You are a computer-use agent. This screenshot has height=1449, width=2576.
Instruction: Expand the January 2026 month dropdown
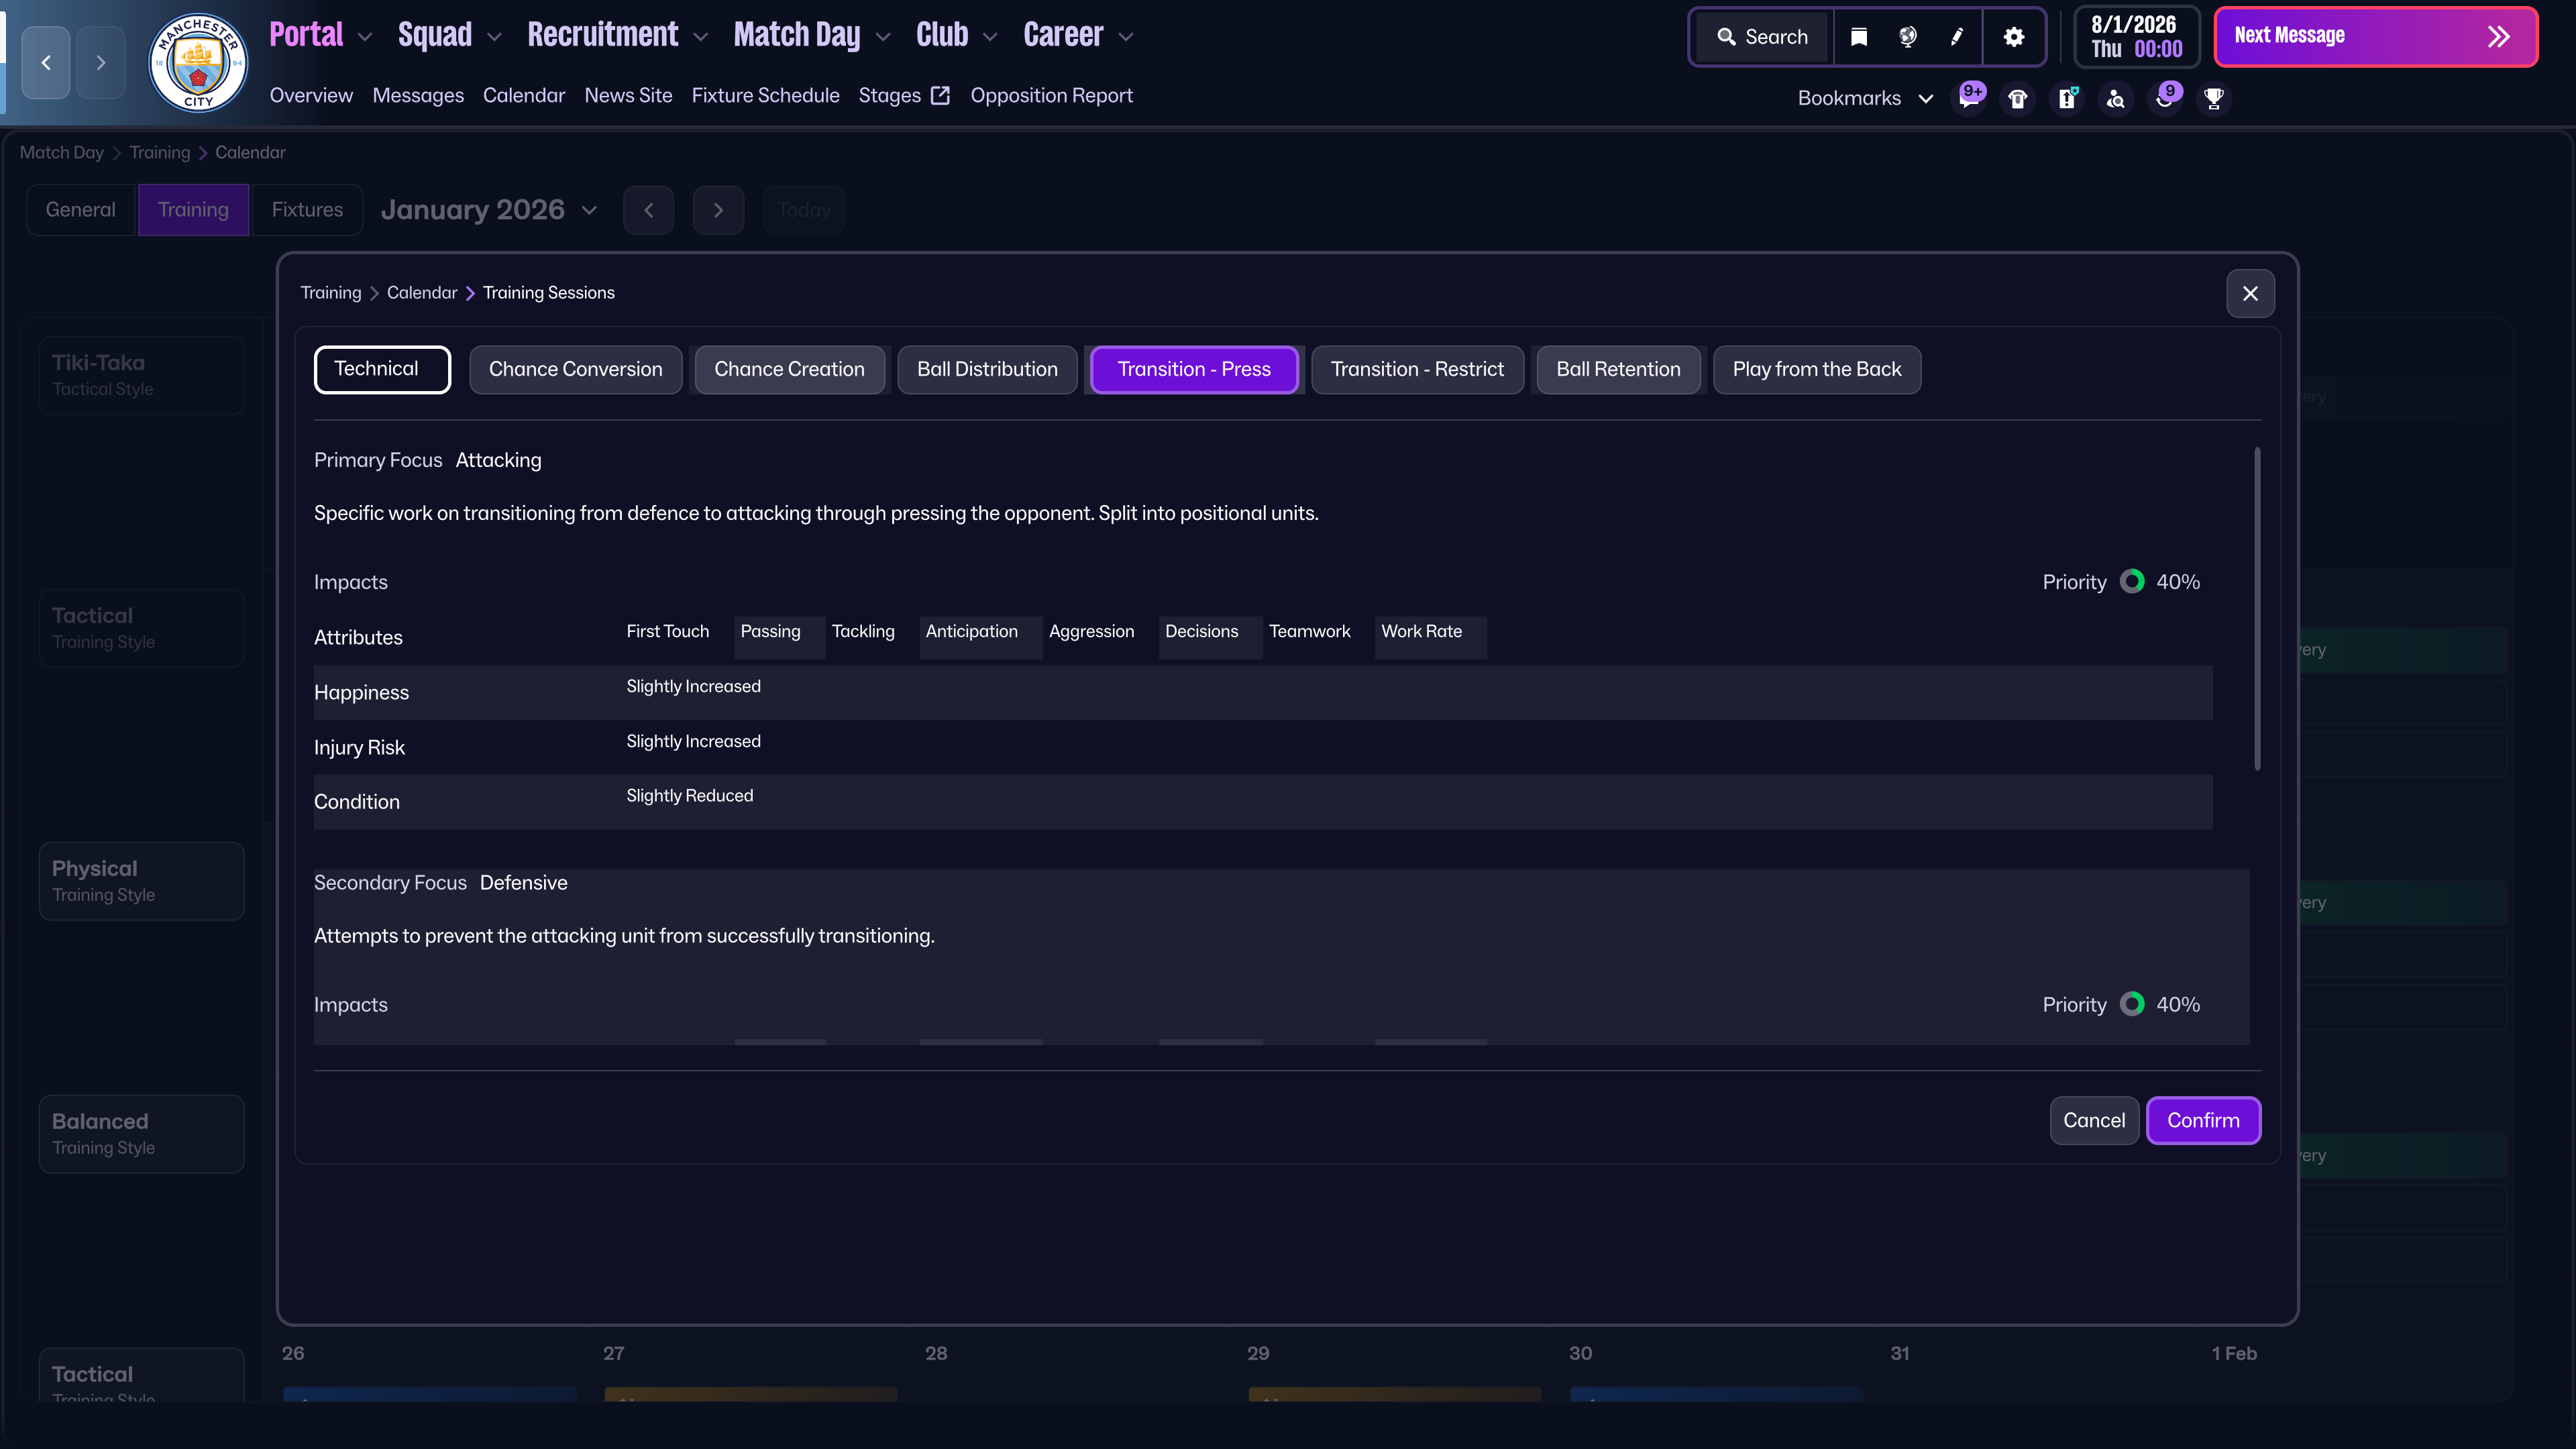pyautogui.click(x=489, y=210)
